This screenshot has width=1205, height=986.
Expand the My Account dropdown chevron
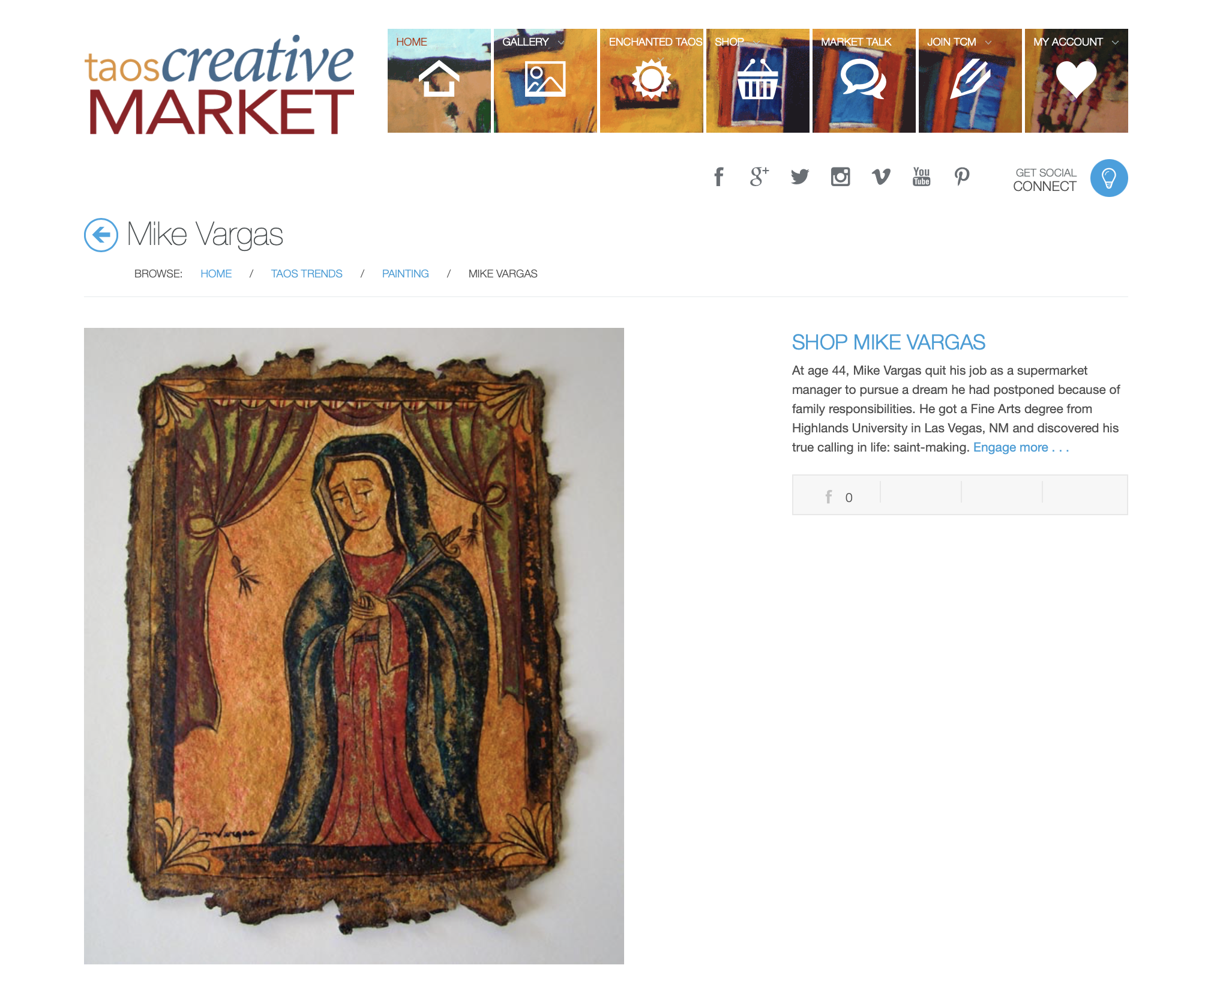pyautogui.click(x=1115, y=43)
